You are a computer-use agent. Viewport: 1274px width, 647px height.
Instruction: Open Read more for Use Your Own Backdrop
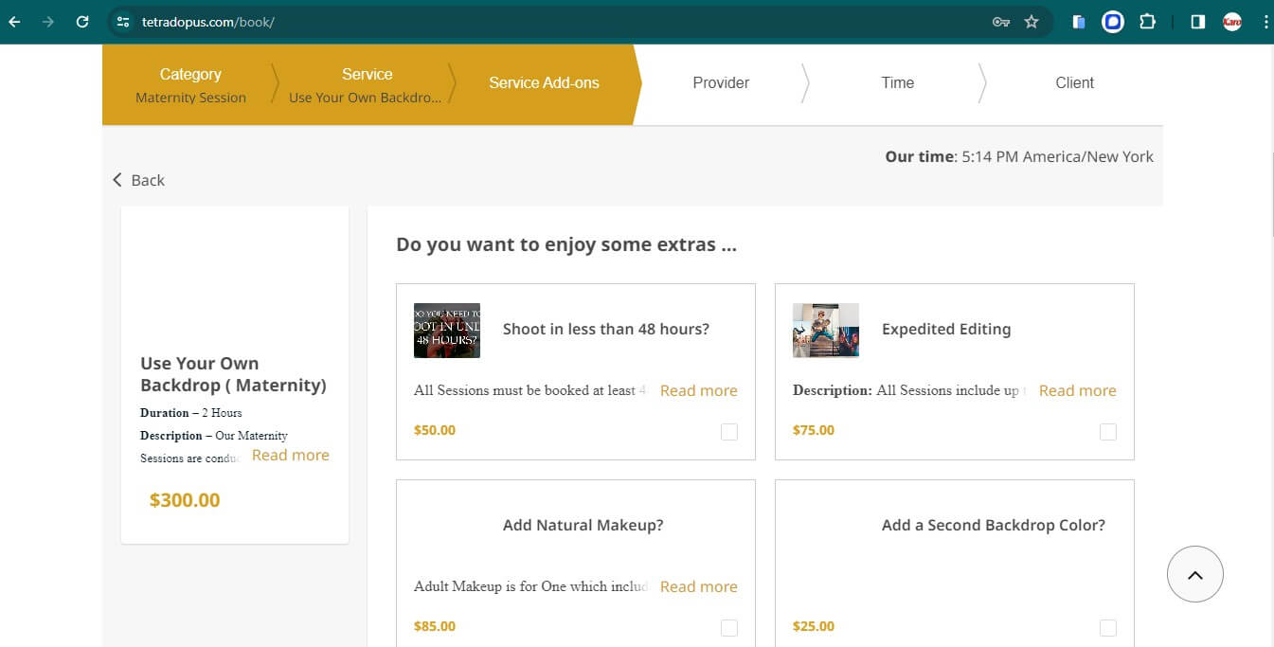click(290, 455)
